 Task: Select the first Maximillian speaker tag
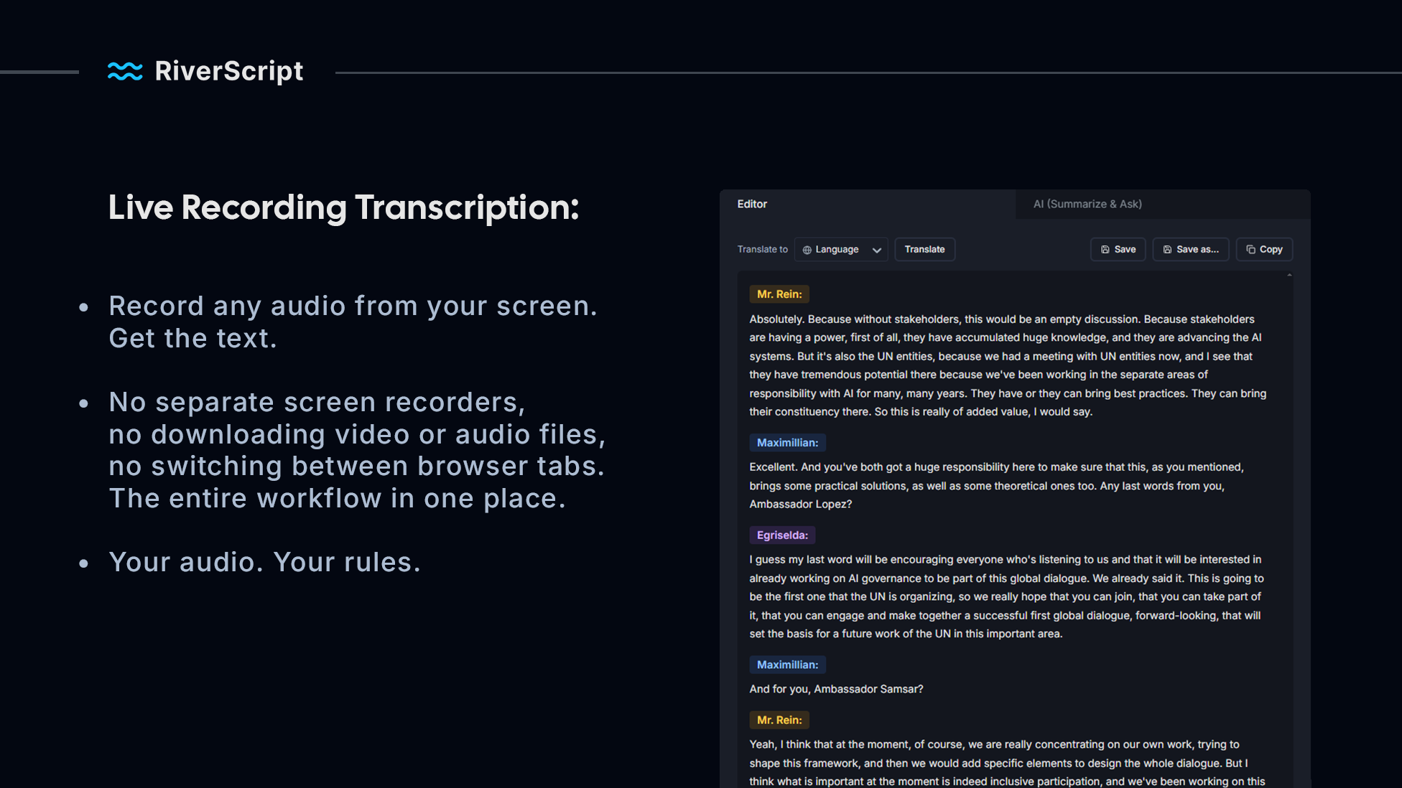click(787, 443)
